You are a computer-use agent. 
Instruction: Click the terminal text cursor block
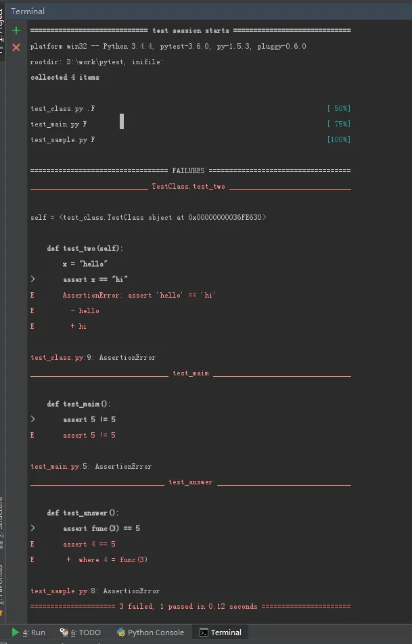122,121
